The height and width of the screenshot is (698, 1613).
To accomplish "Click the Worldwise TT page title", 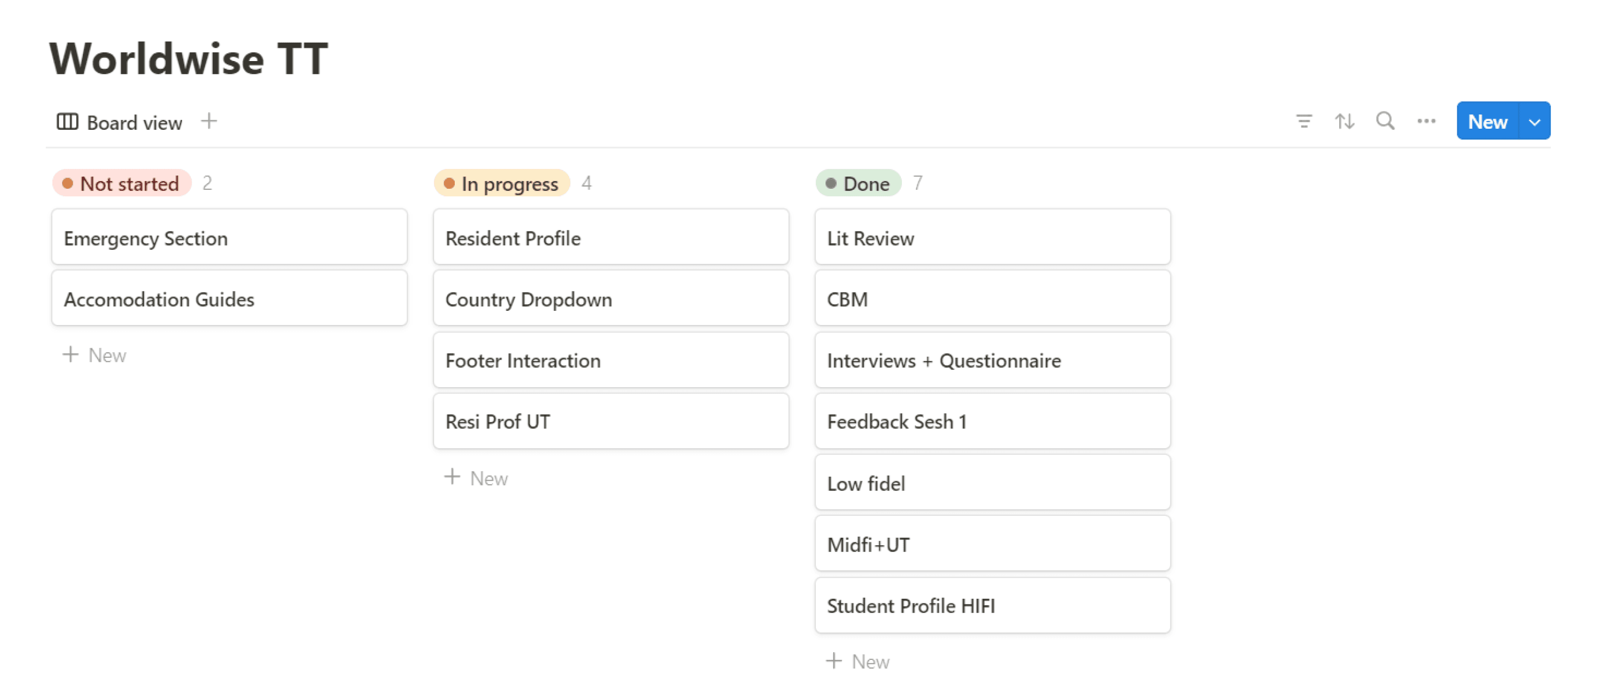I will pyautogui.click(x=189, y=59).
